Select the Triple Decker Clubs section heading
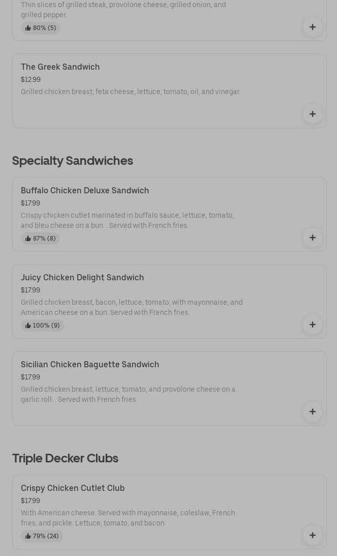Image resolution: width=337 pixels, height=556 pixels. 65,458
